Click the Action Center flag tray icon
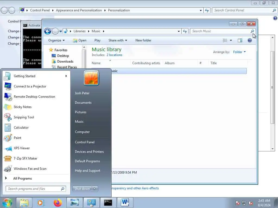 click(237, 203)
